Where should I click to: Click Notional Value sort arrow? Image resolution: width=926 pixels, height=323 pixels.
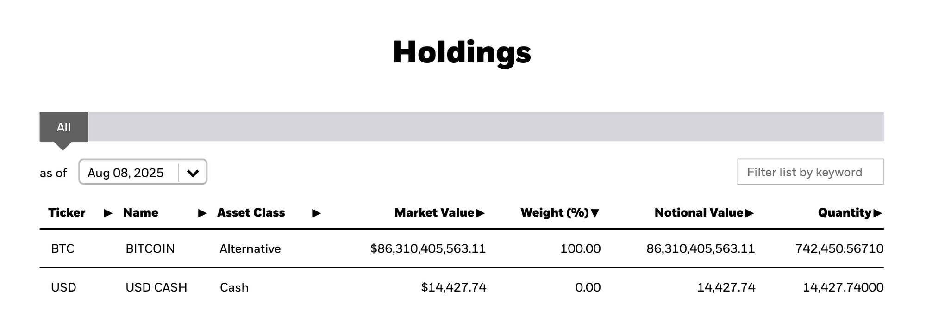point(750,213)
